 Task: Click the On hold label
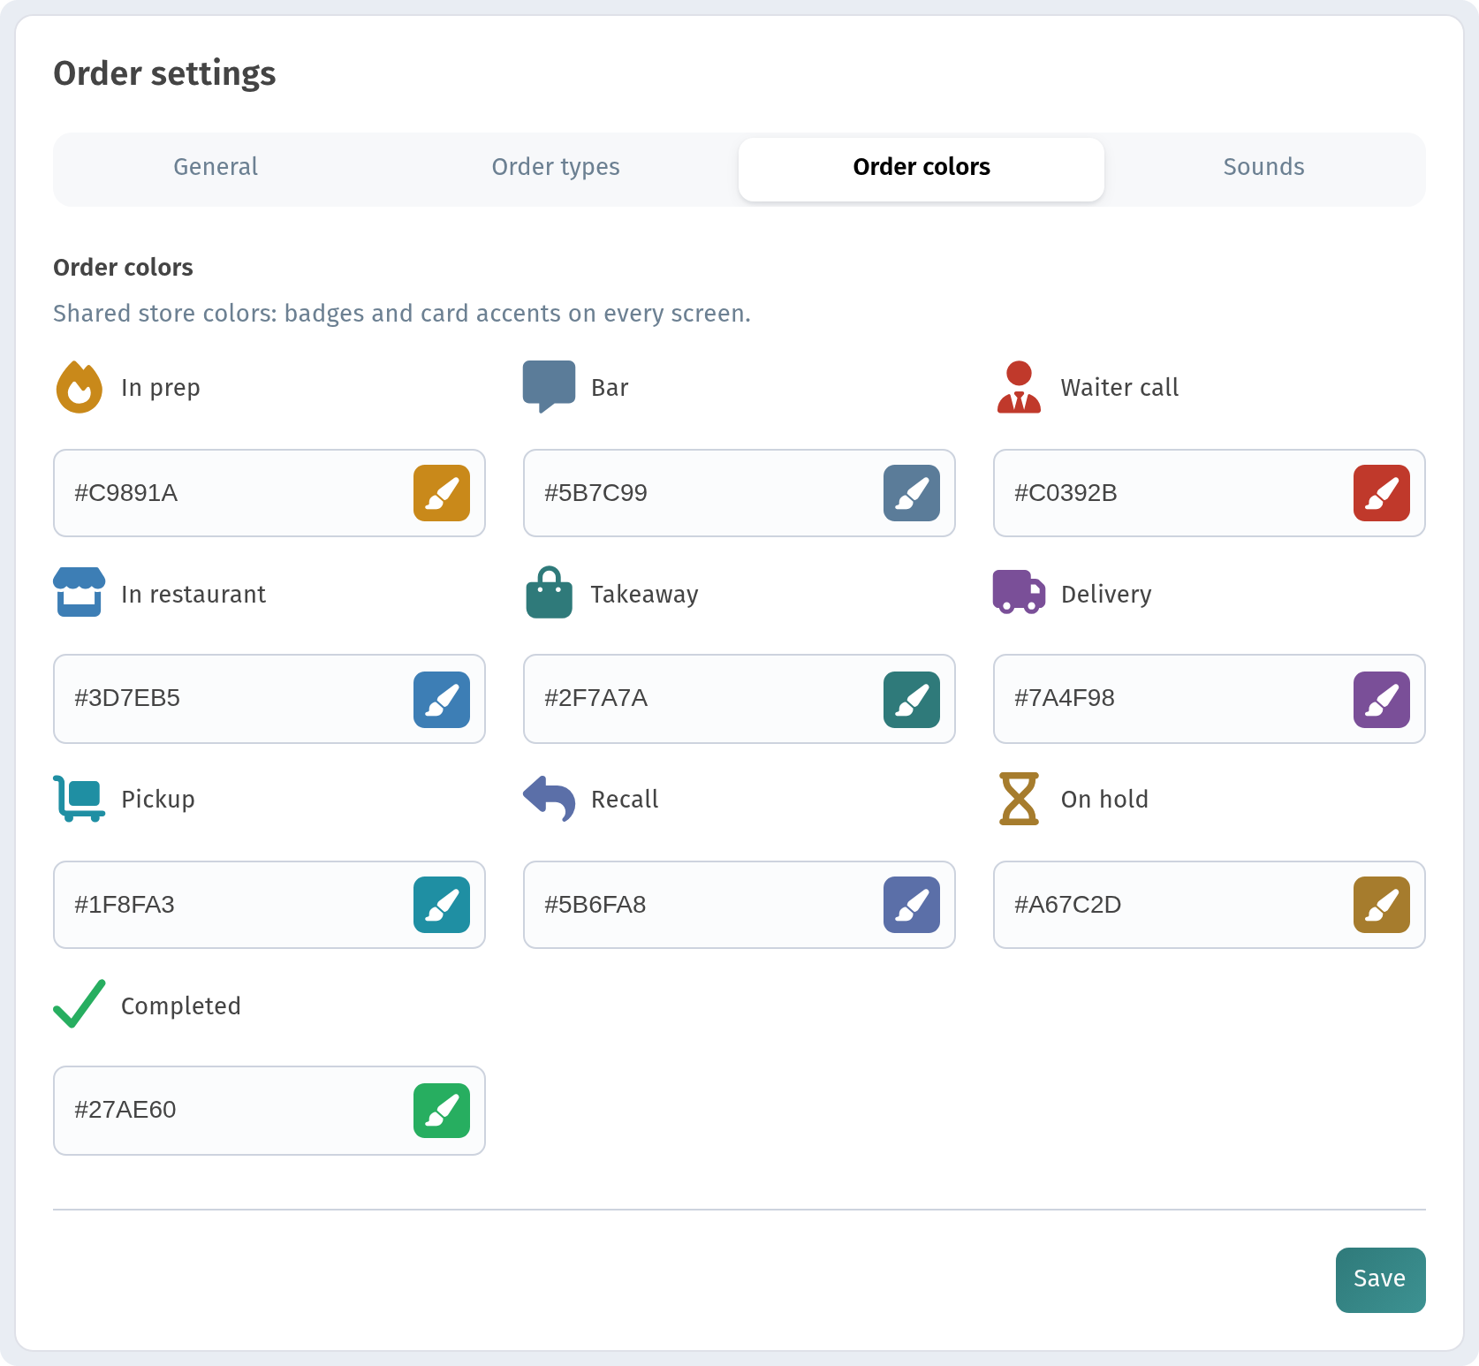click(1104, 799)
